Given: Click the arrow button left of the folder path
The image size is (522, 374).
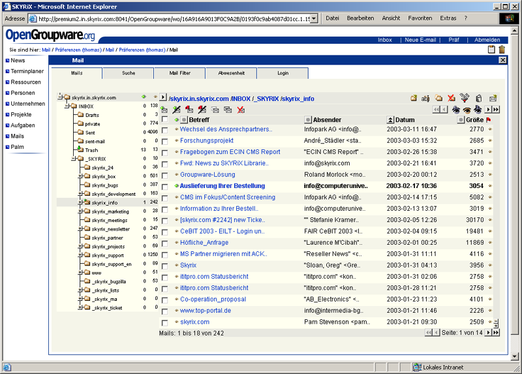Looking at the screenshot, I should click(x=162, y=97).
